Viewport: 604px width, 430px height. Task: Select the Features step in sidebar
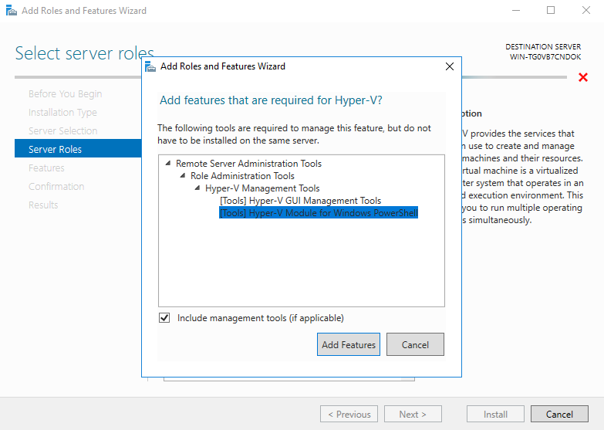(x=46, y=168)
